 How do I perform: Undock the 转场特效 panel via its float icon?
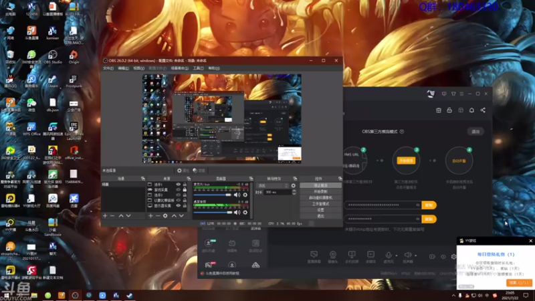pos(295,179)
